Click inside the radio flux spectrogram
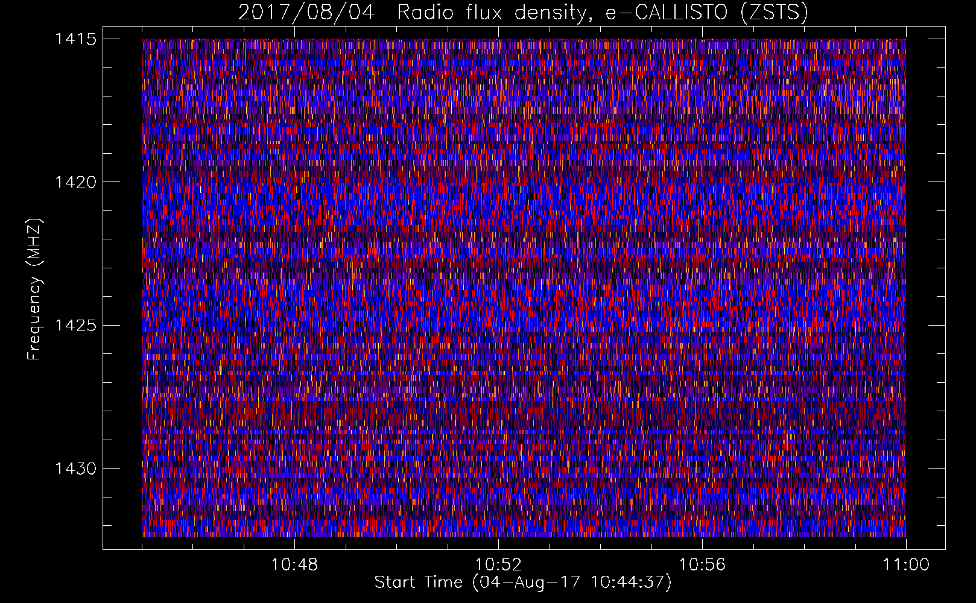The image size is (976, 603). (x=524, y=288)
